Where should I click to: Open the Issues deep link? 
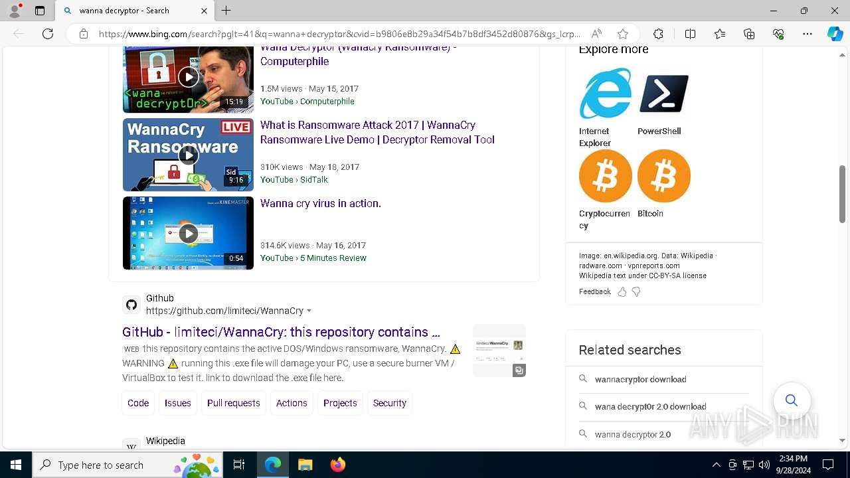[178, 403]
